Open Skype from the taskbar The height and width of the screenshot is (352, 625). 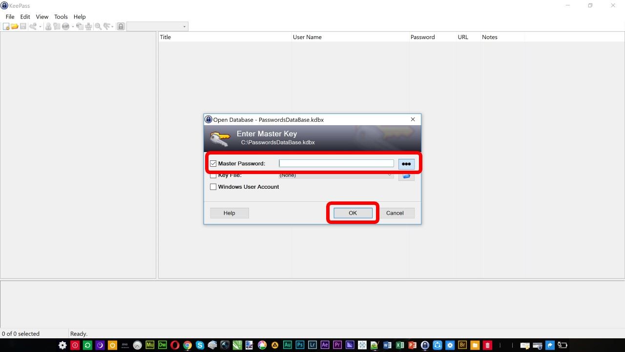(x=200, y=345)
